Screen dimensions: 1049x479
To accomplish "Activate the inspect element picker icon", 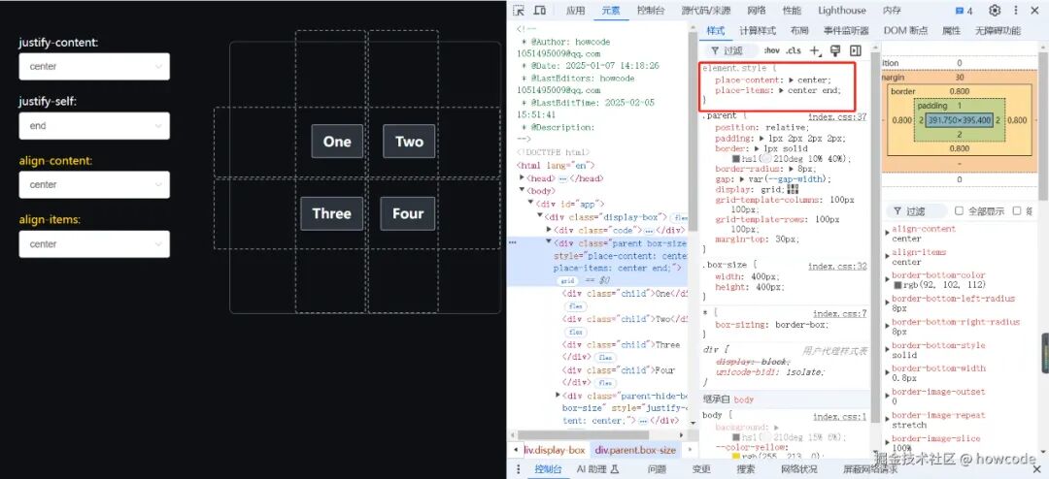I will pos(519,10).
